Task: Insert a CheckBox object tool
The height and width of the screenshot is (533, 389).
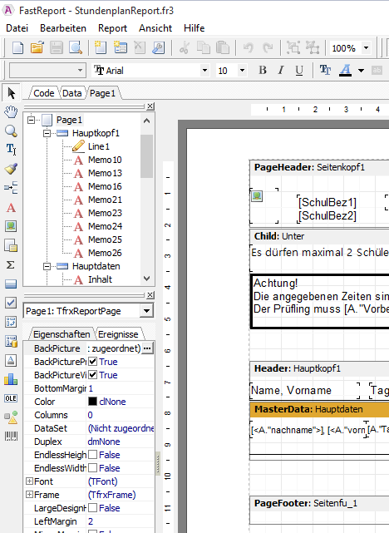Action: [x=11, y=302]
